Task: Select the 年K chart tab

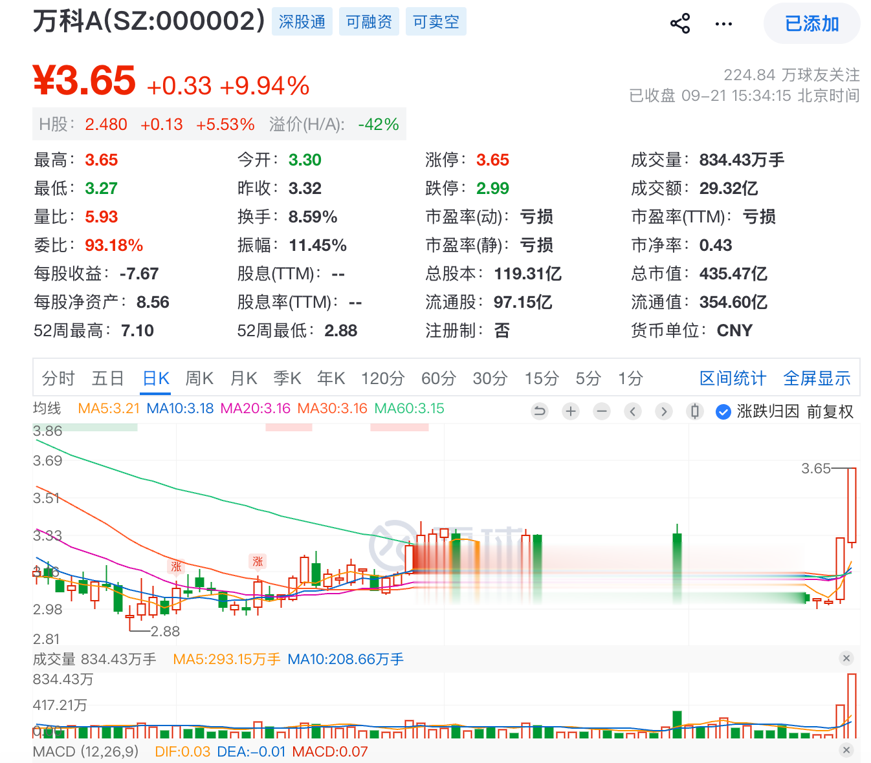Action: [331, 378]
